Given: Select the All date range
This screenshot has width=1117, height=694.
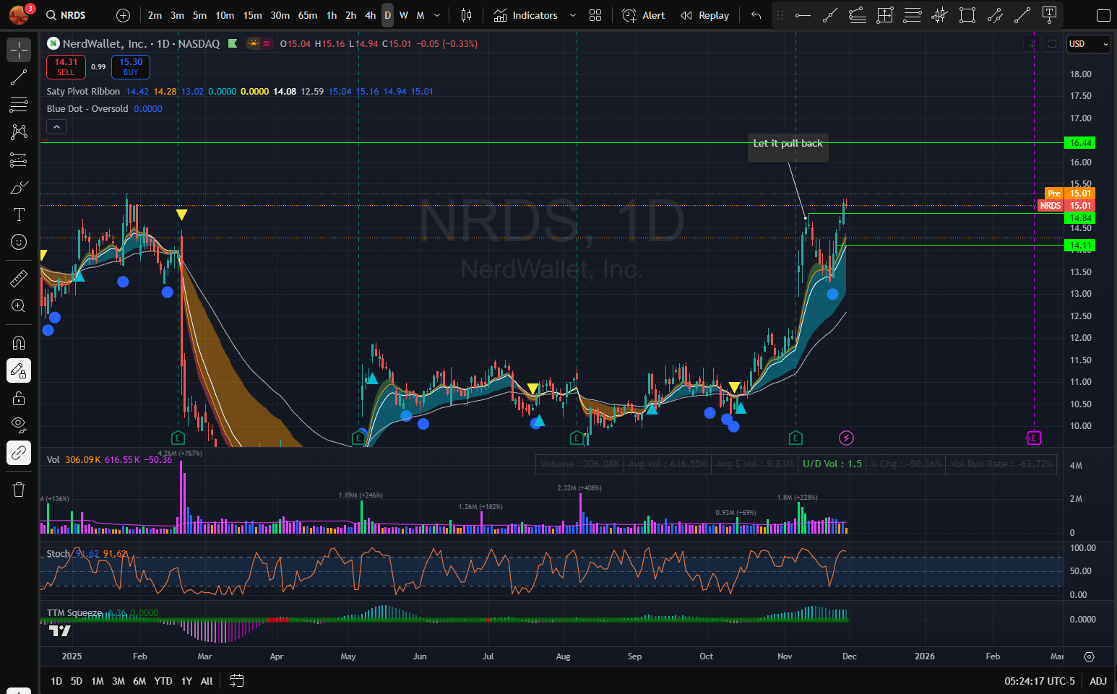Looking at the screenshot, I should (x=207, y=681).
